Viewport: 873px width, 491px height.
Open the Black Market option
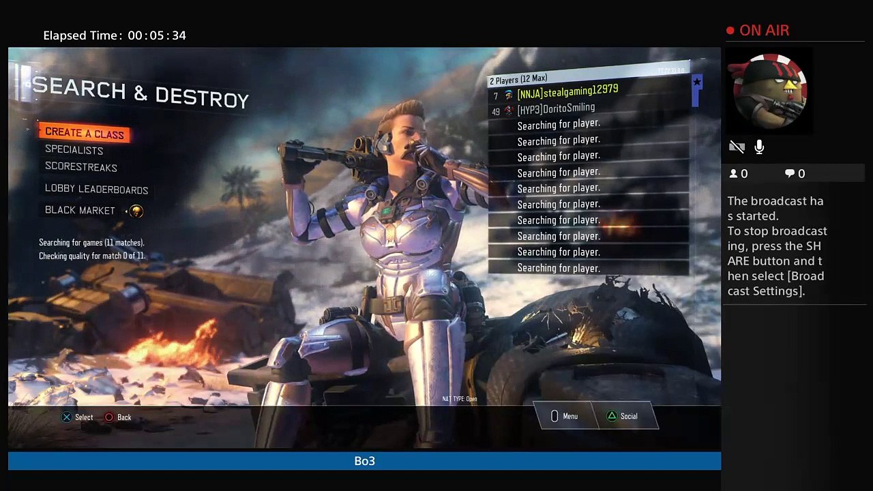click(x=80, y=210)
